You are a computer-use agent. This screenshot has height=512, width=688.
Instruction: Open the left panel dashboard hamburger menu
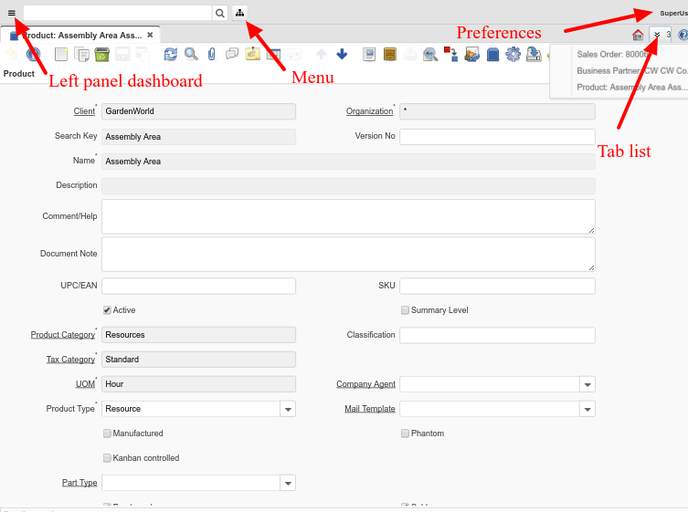pyautogui.click(x=11, y=13)
